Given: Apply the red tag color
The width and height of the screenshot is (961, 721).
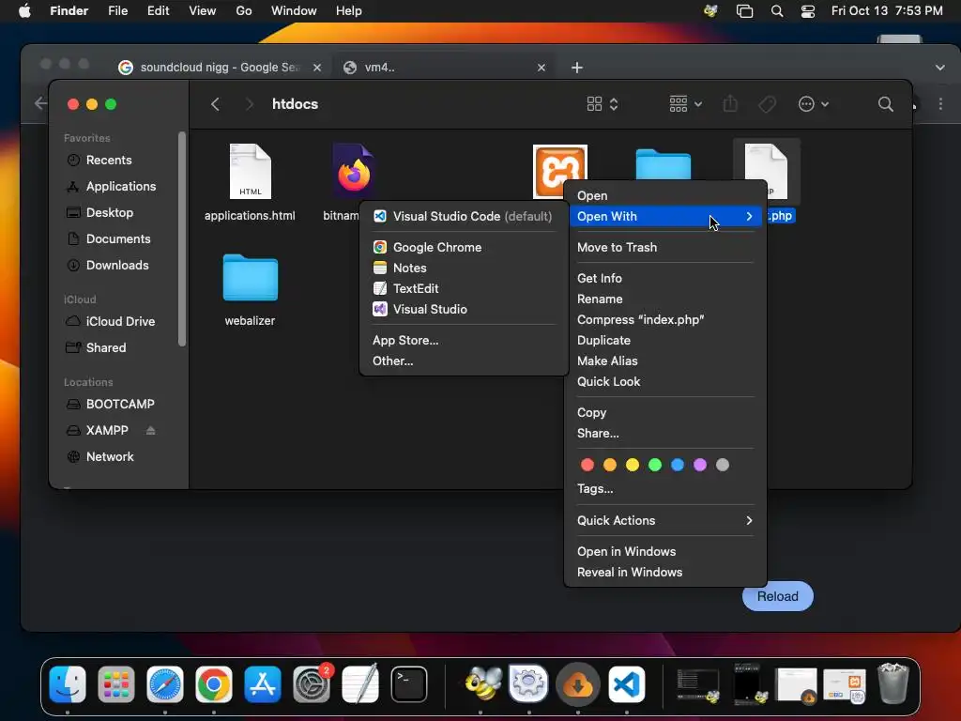Looking at the screenshot, I should (x=587, y=465).
